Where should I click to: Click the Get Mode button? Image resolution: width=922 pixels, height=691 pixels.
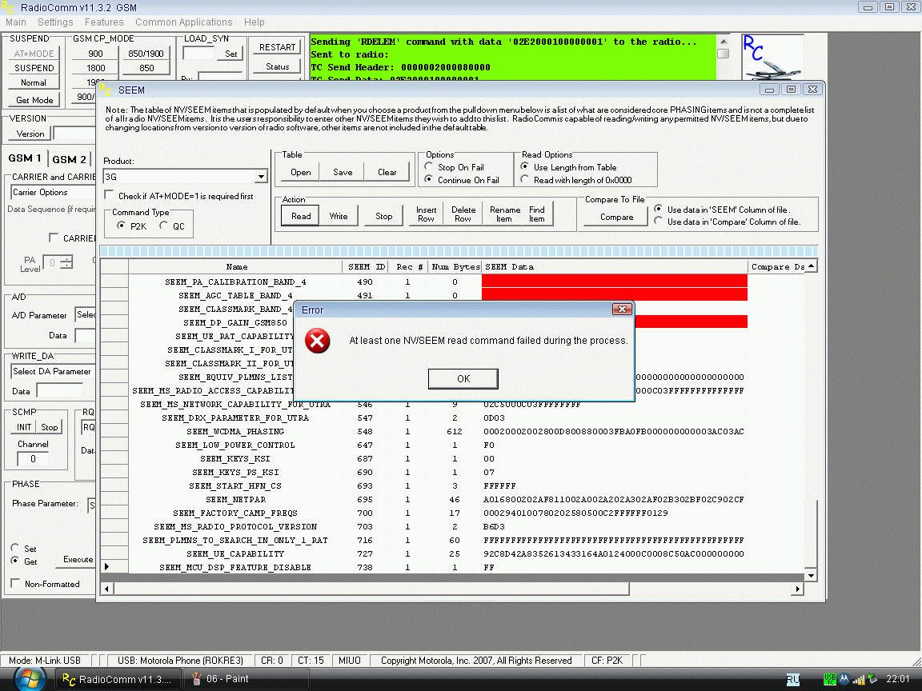(34, 100)
